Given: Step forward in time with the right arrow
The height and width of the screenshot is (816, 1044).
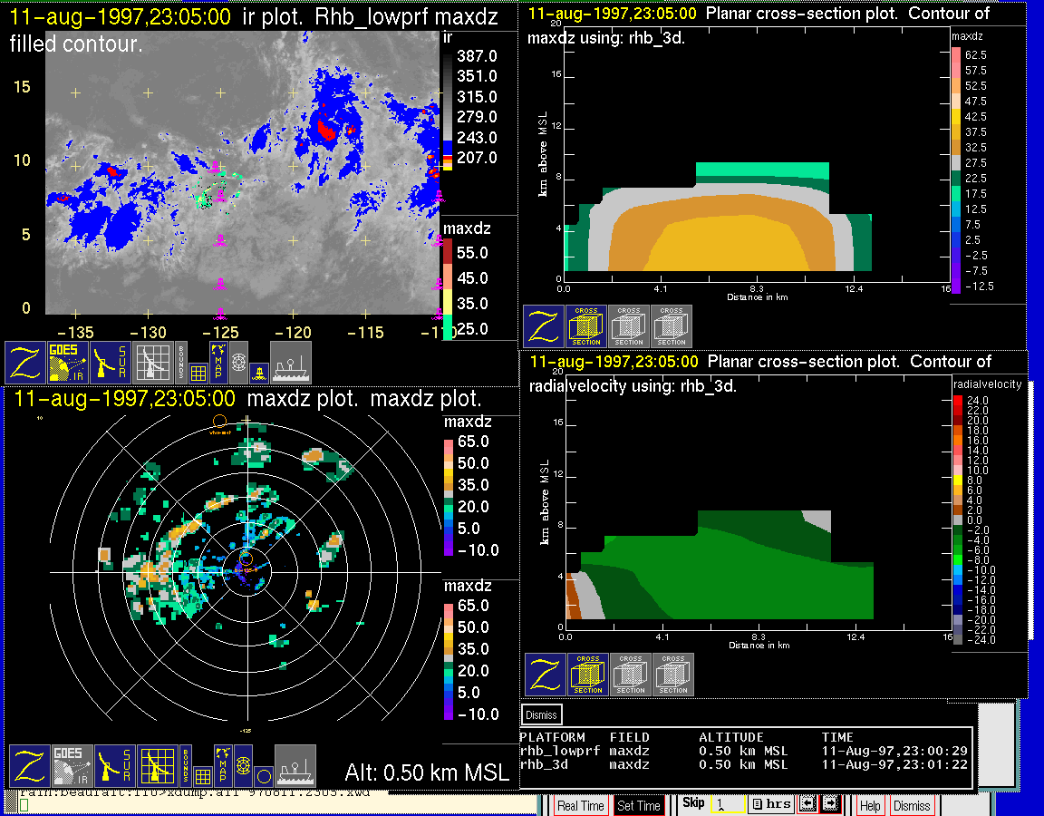Looking at the screenshot, I should (x=829, y=804).
